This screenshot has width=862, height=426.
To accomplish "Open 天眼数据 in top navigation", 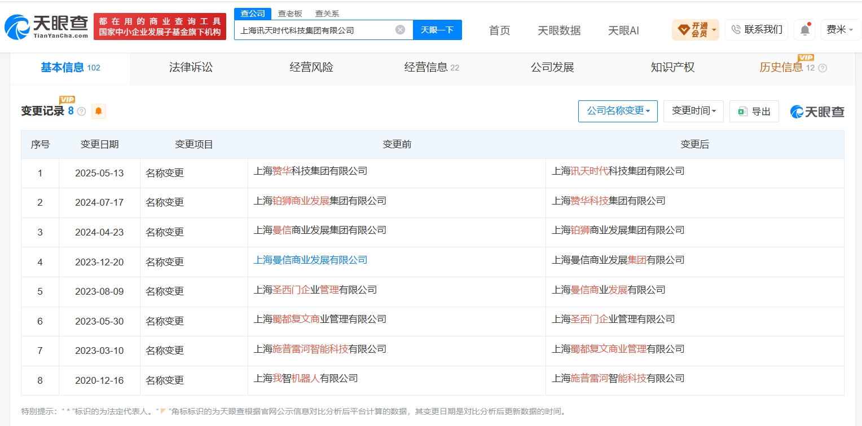I will tap(559, 30).
